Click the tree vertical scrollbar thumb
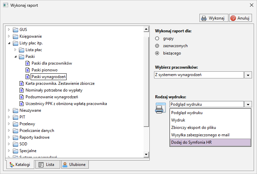 pos(146,82)
